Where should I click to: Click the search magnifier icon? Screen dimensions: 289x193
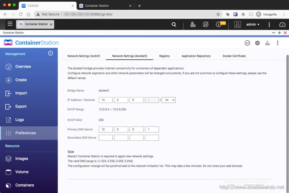pyautogui.click(x=174, y=24)
